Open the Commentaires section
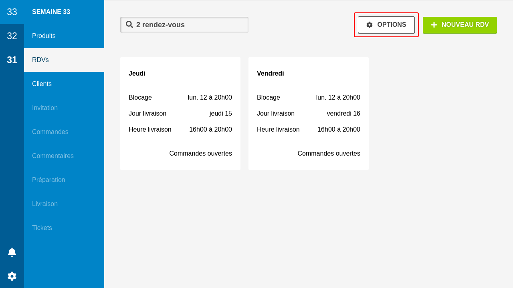This screenshot has height=288, width=513. (64, 156)
